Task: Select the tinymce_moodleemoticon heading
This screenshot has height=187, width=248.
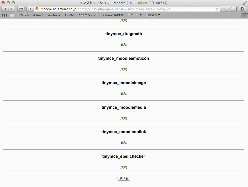Action: pyautogui.click(x=124, y=58)
